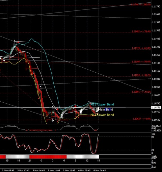
Task: Click the 1.11265 price scale value
Action: coord(156,55)
